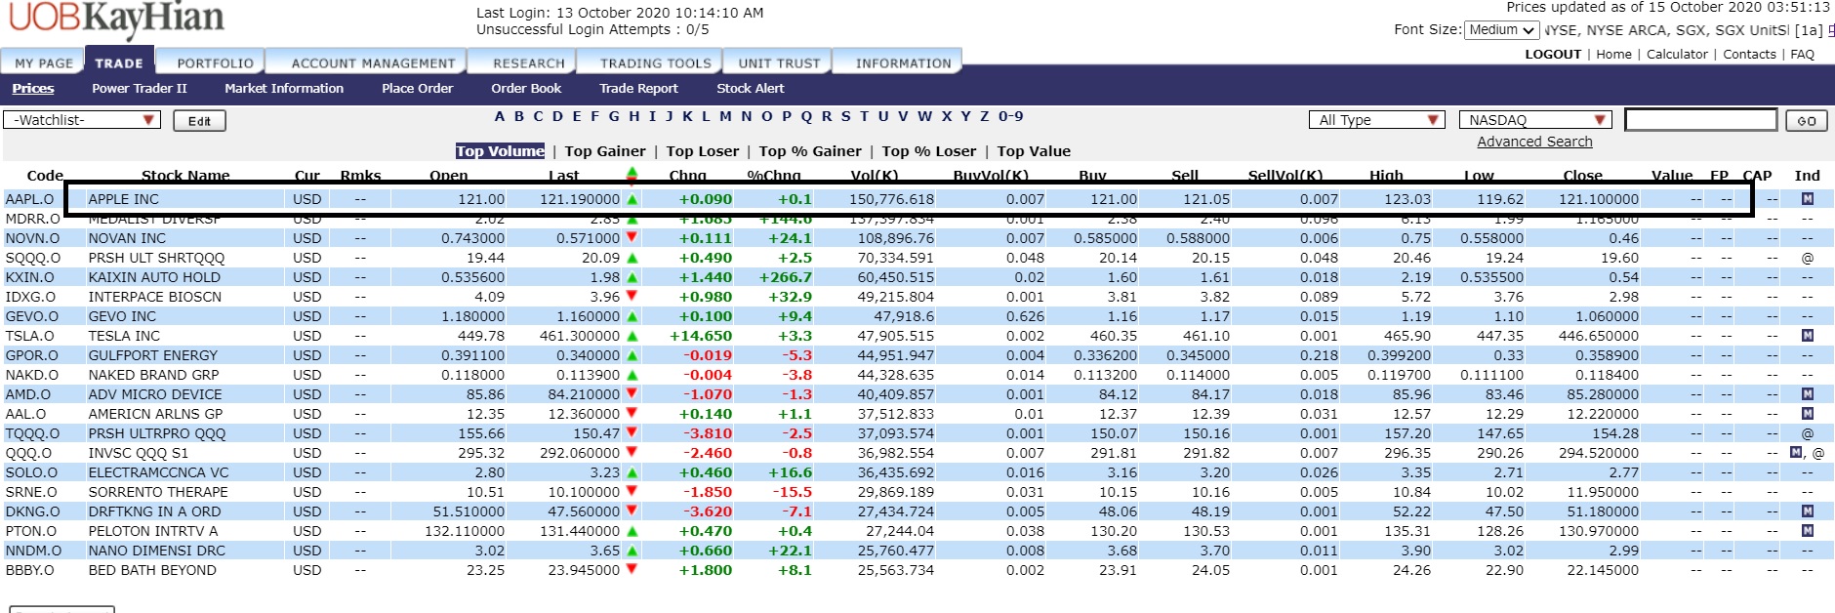Open the Order Book page
This screenshot has width=1835, height=613.
pos(526,88)
